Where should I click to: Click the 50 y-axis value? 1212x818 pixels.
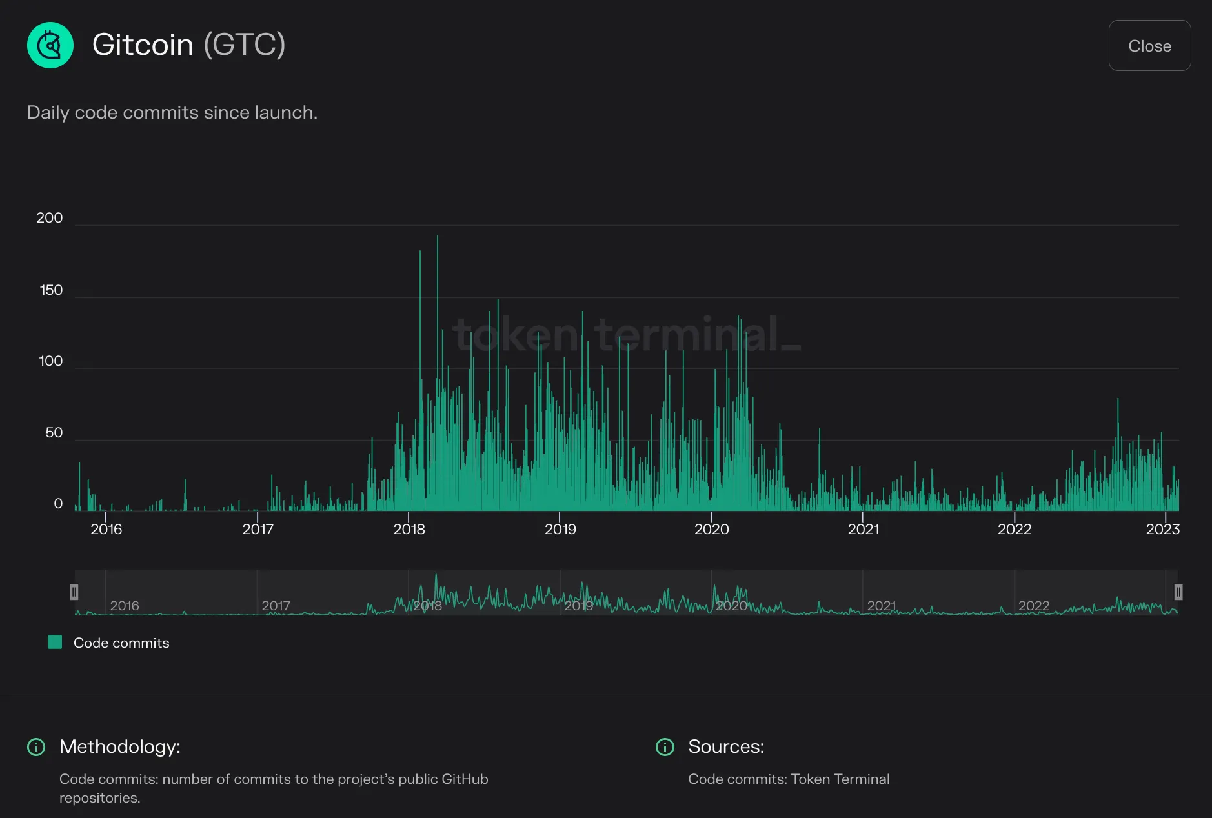coord(54,433)
